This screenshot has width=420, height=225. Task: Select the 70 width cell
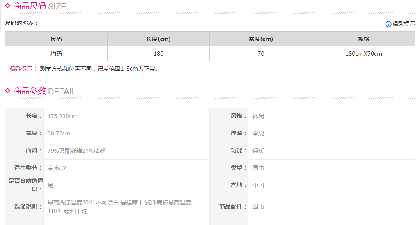click(261, 54)
